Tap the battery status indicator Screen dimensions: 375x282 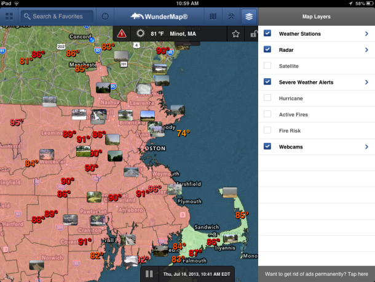click(x=369, y=3)
